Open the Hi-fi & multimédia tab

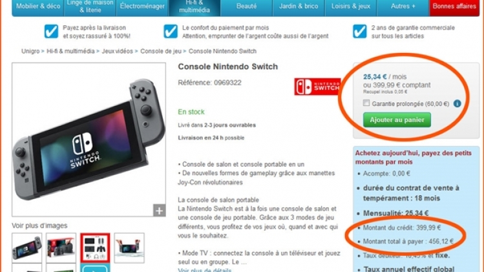tap(194, 7)
